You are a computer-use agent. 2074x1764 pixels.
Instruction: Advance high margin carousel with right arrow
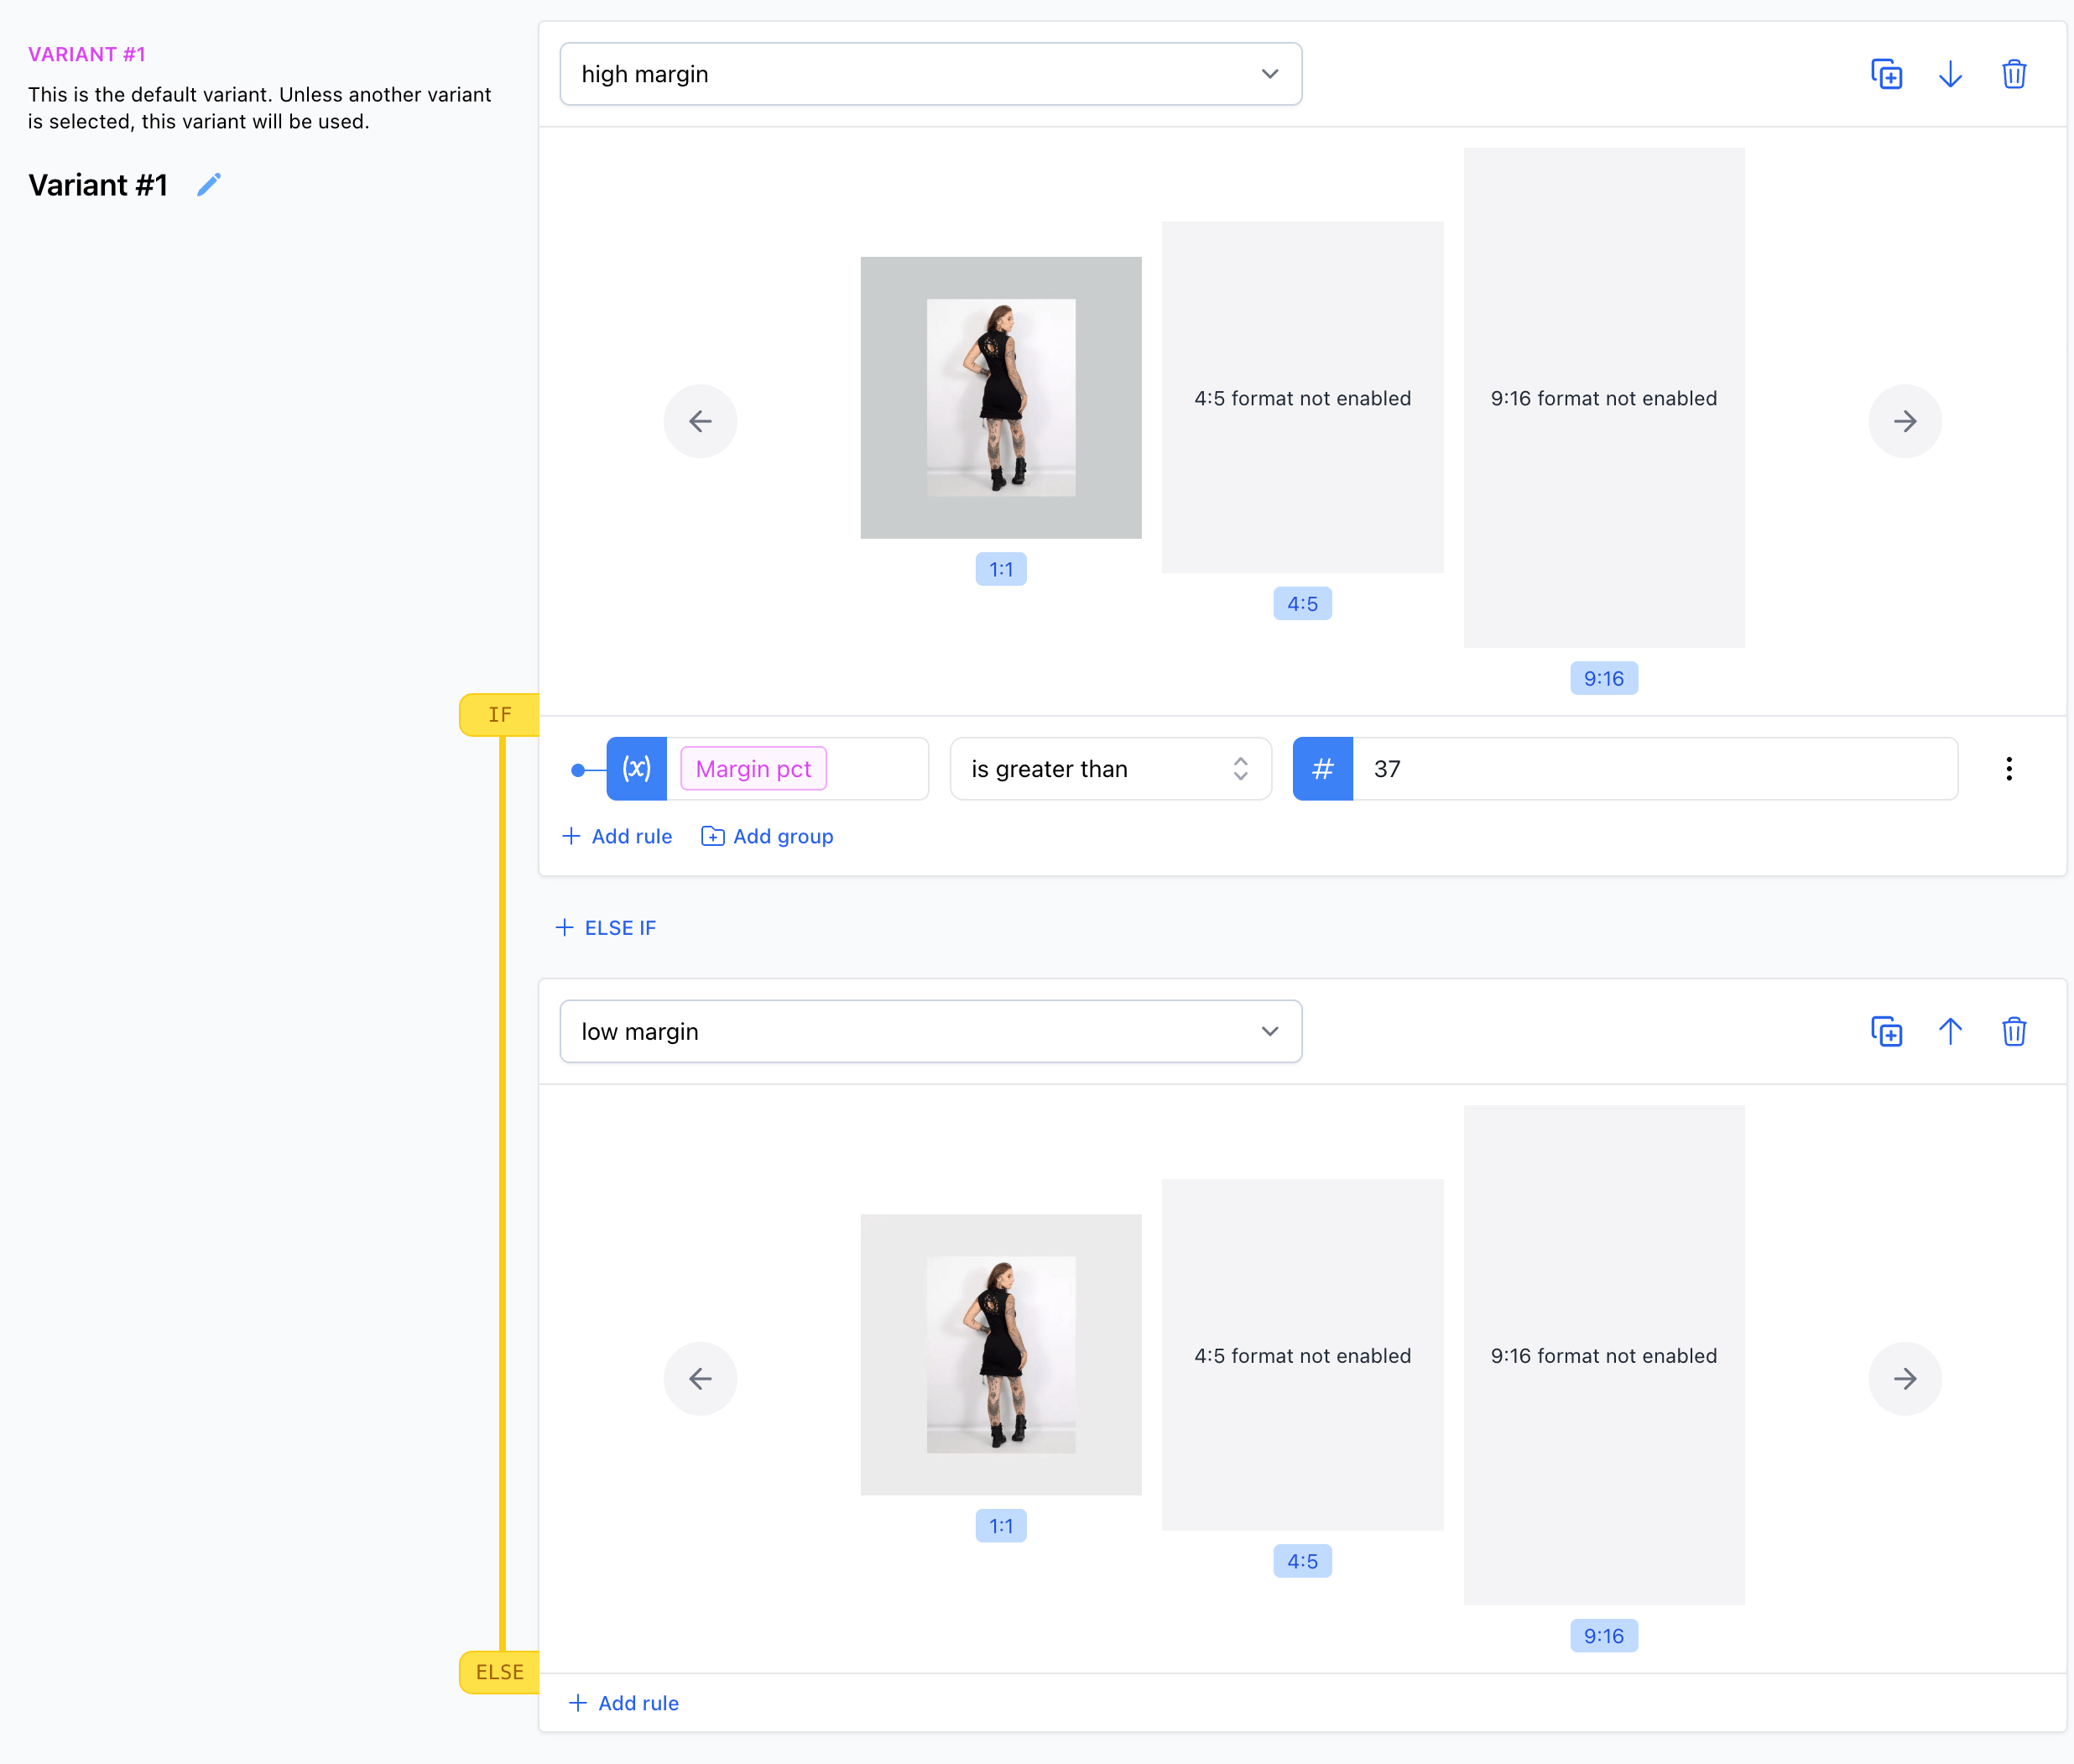click(x=1904, y=421)
